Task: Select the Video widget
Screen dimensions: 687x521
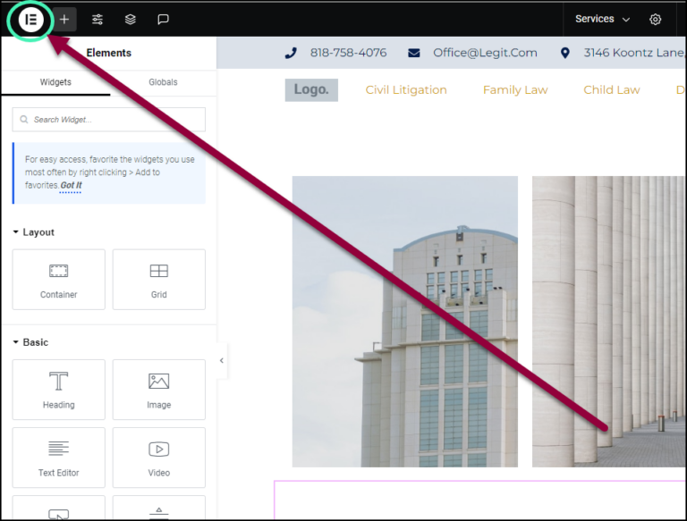Action: (158, 458)
